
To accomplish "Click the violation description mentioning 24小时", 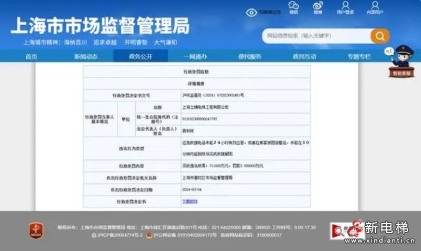I will click(246, 148).
